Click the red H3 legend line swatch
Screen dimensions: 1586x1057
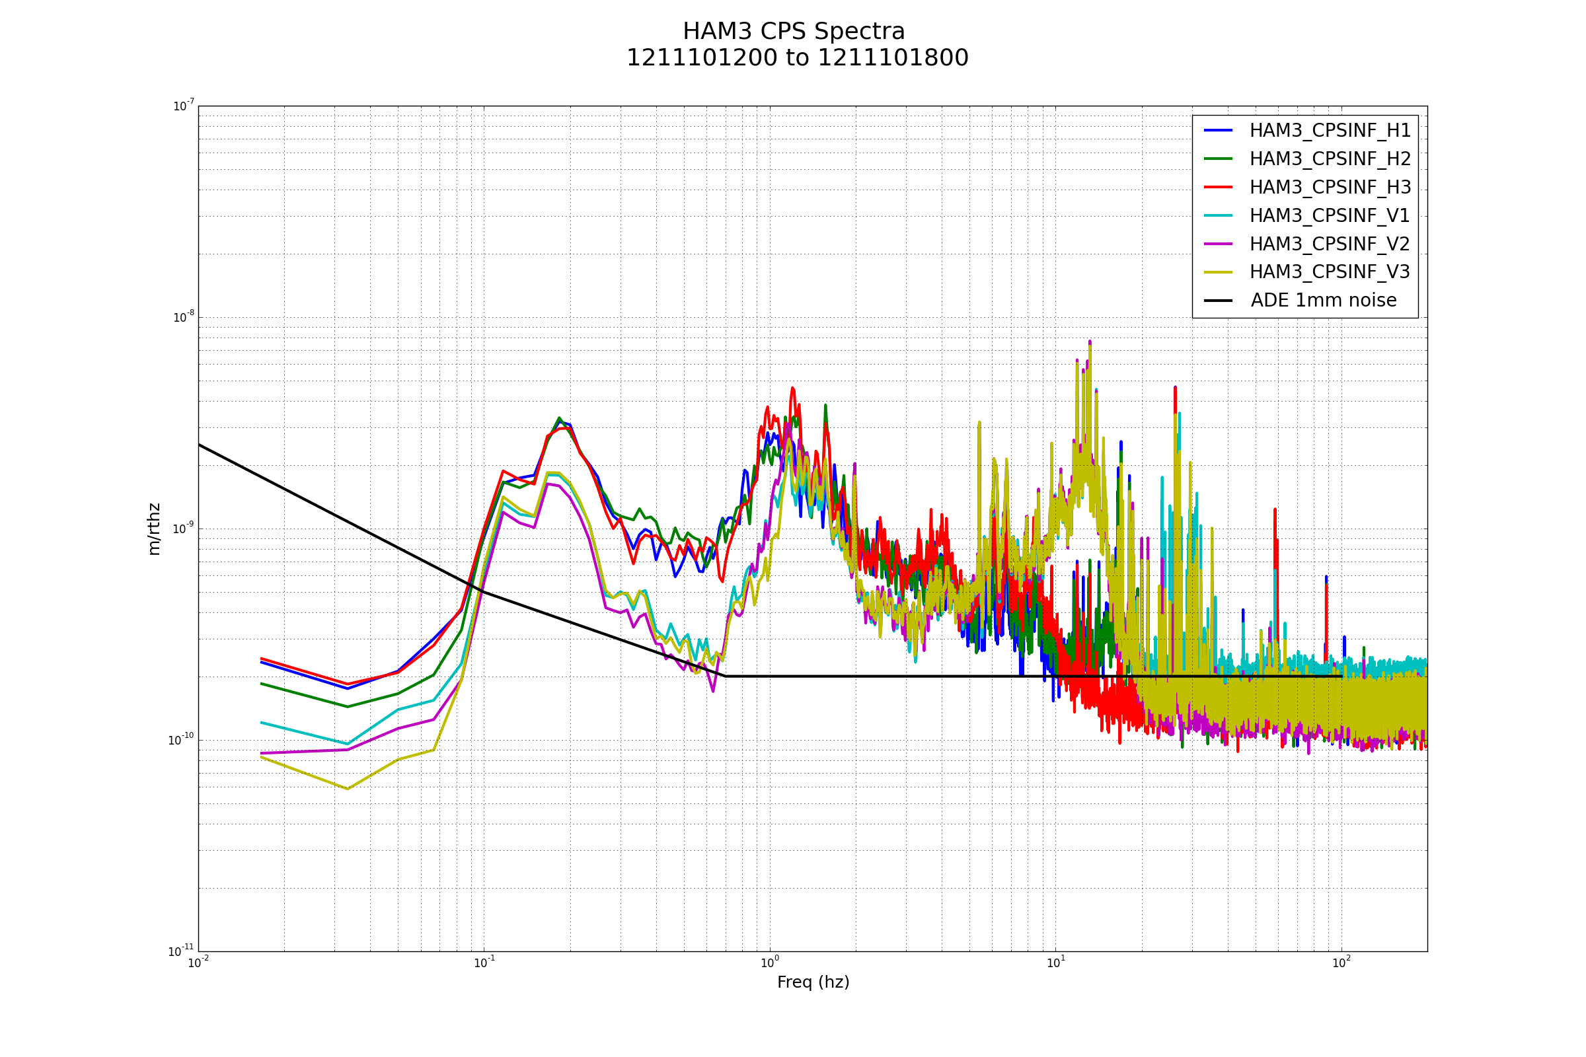point(1218,187)
